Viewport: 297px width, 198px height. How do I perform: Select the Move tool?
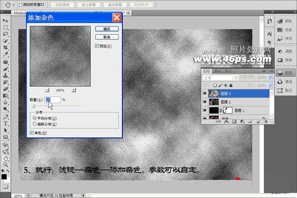(x=6, y=20)
